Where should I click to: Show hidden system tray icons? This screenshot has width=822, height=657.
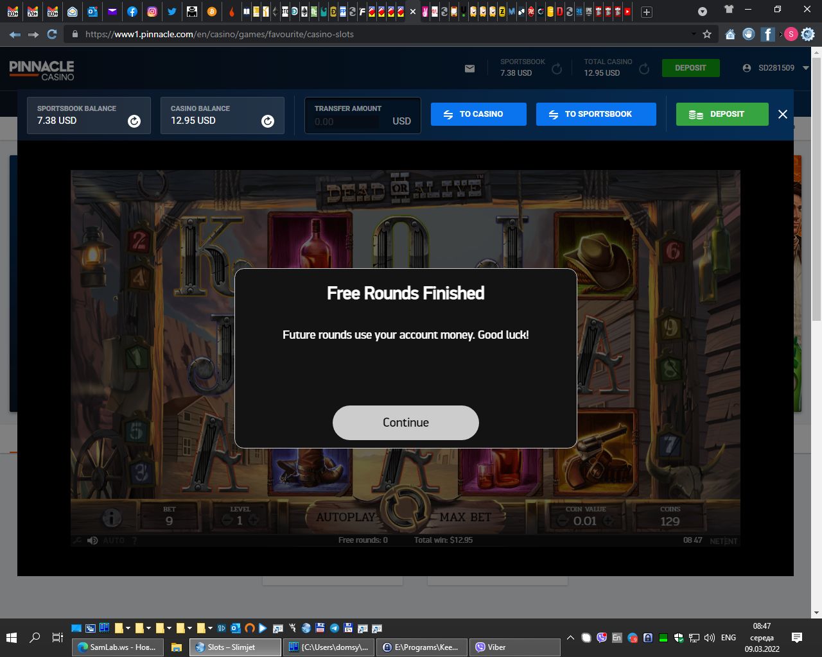570,638
